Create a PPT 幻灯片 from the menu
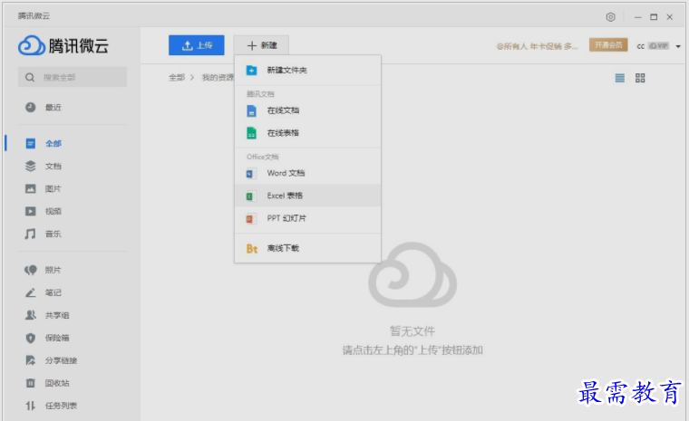This screenshot has width=689, height=421. 307,218
